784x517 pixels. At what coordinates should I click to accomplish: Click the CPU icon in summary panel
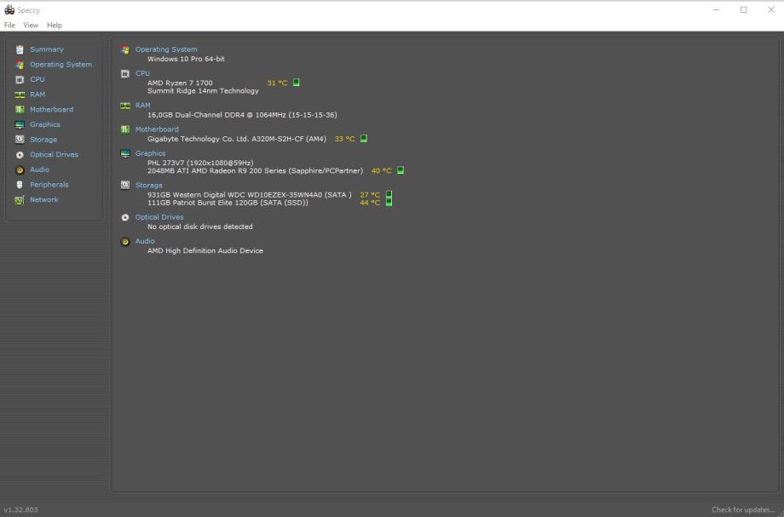click(125, 73)
